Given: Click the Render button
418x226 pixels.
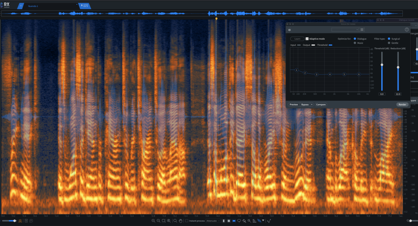Looking at the screenshot, I should [x=402, y=105].
